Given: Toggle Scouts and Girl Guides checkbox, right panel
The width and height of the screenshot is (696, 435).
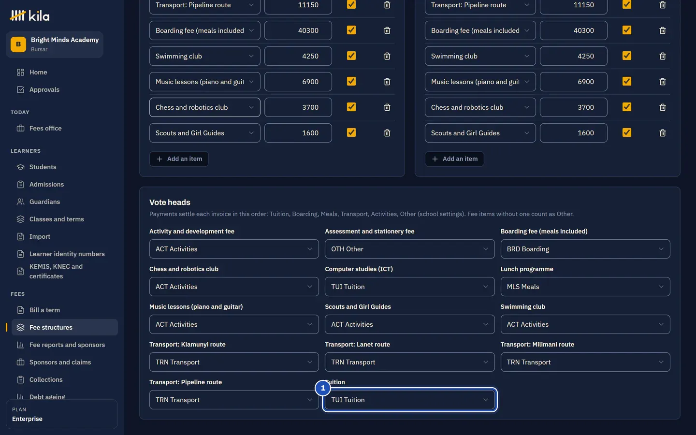Looking at the screenshot, I should (627, 132).
